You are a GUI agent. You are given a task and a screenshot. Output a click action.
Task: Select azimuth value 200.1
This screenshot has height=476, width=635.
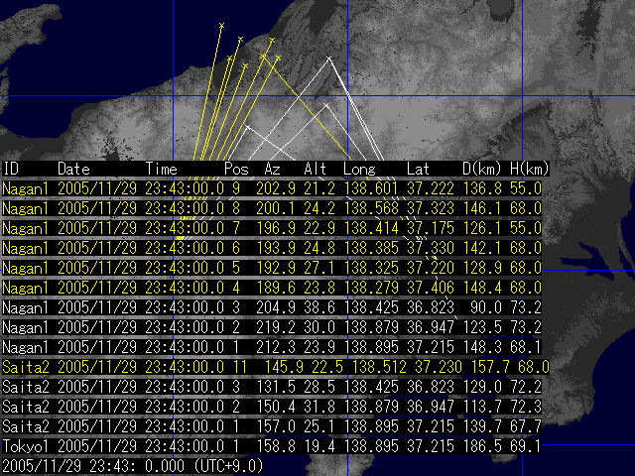click(276, 208)
